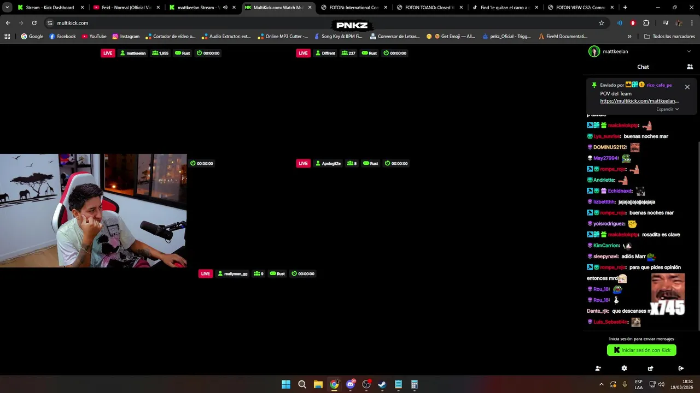This screenshot has width=700, height=393.
Task: Click the KimCarrion username in chat
Action: coord(606,246)
